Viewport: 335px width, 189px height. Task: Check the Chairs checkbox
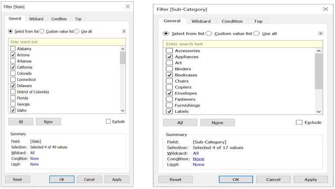click(x=169, y=81)
